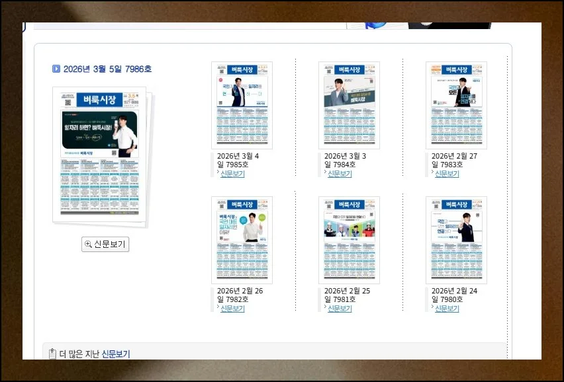
Task: Click 신문보기 link under 2월 25일 7981호
Action: (340, 309)
